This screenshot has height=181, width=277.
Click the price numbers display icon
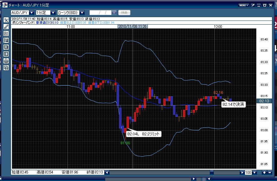[6, 40]
